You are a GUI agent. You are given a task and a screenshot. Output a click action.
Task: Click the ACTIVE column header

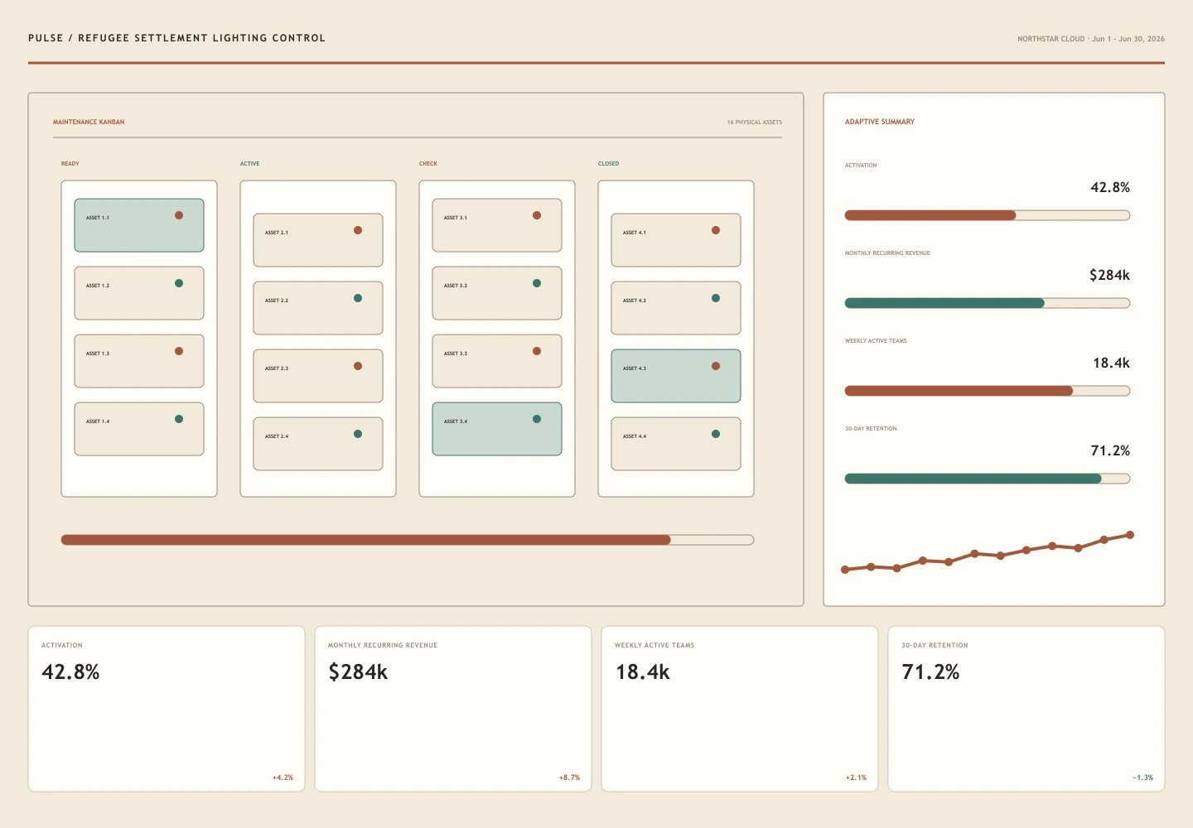[x=250, y=164]
